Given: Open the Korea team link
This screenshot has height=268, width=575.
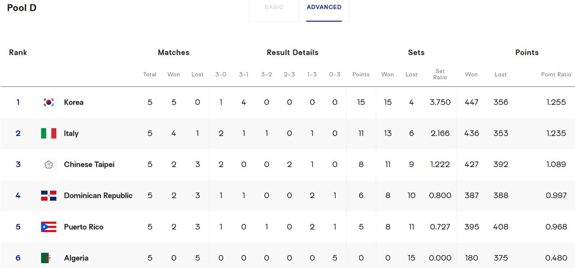Looking at the screenshot, I should pyautogui.click(x=74, y=102).
